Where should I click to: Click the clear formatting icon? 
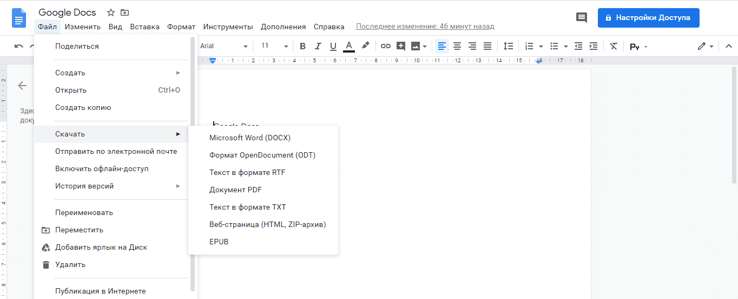point(613,46)
